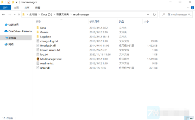Click the size value 1,519 KB

(152, 59)
